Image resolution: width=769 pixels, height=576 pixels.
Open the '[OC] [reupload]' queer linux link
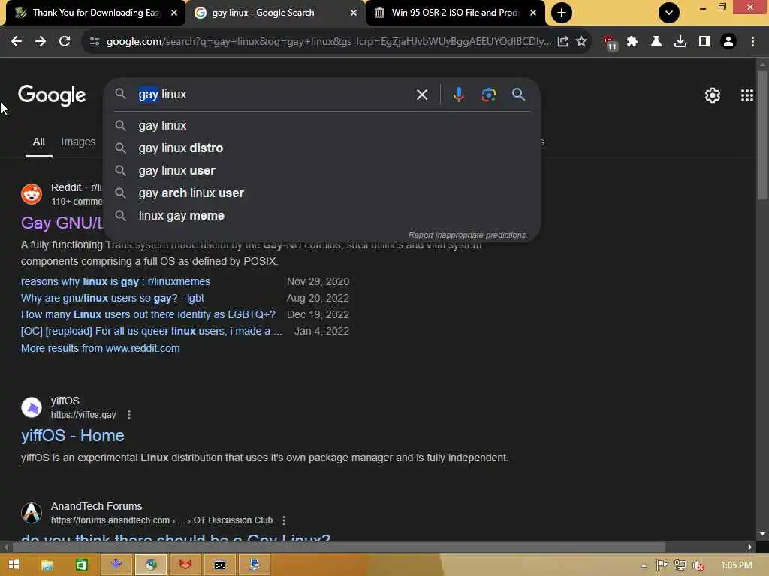point(151,331)
